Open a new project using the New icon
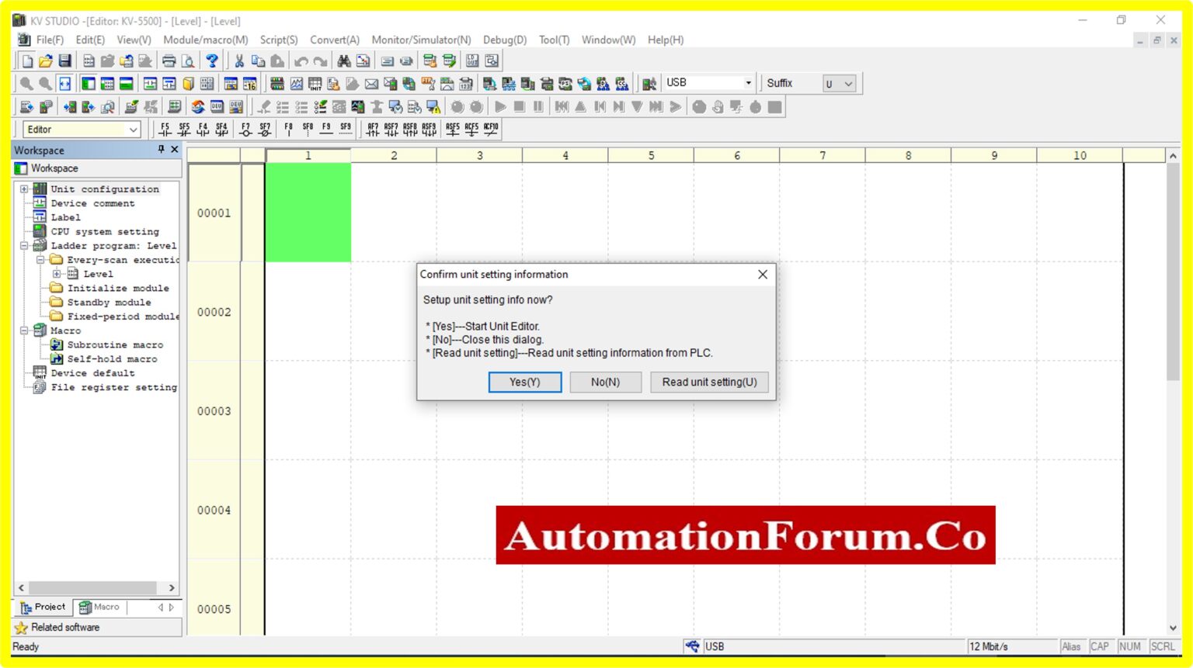Screen dimensions: 1193x668 coord(27,60)
